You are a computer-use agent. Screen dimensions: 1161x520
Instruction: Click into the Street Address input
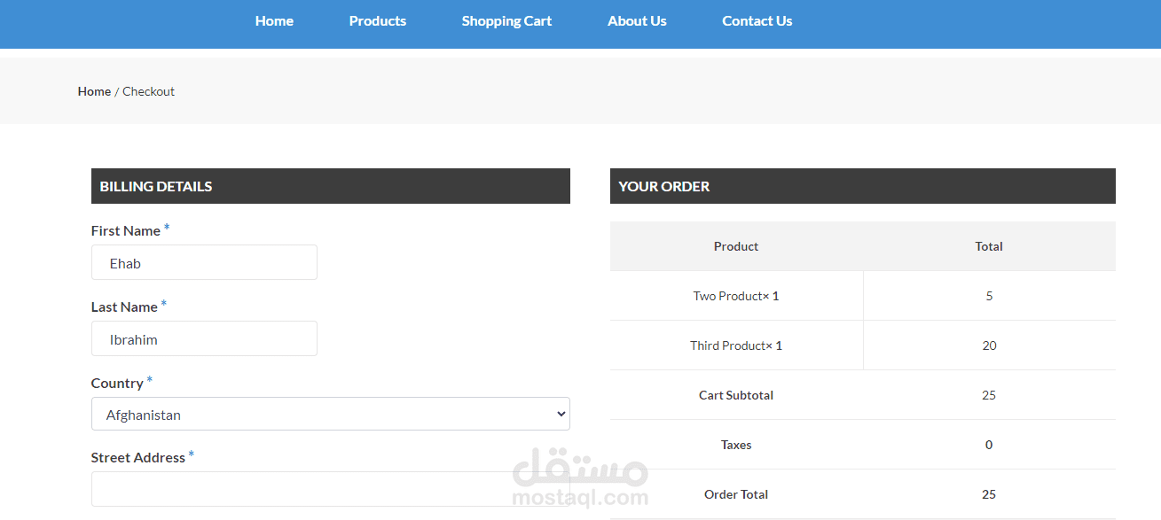330,489
